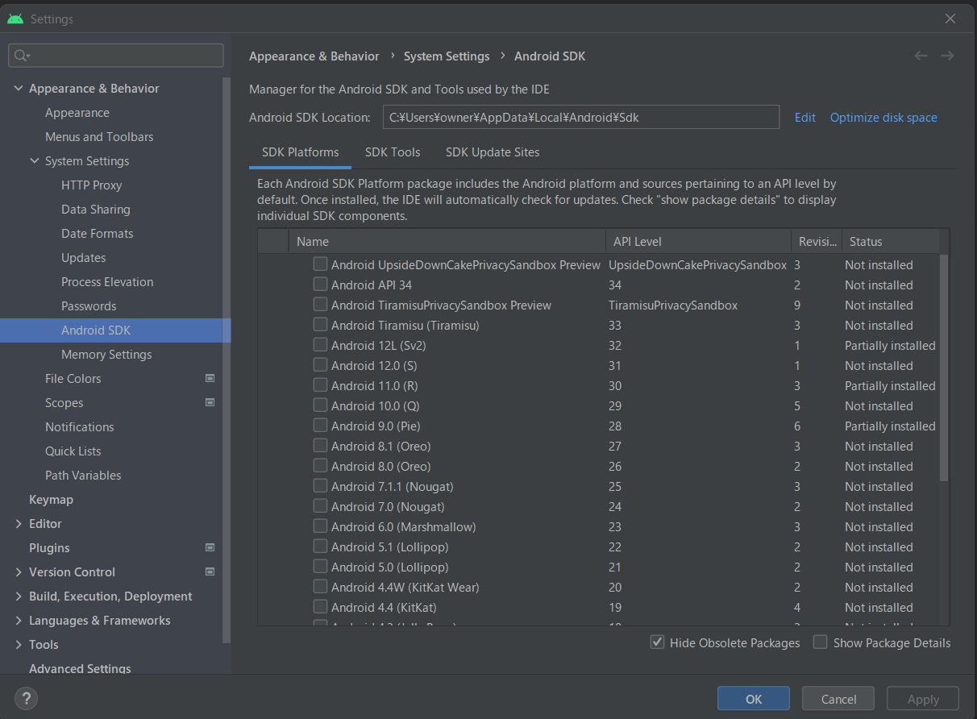The width and height of the screenshot is (977, 719).
Task: Click the Edit link for SDK location
Action: 805,117
